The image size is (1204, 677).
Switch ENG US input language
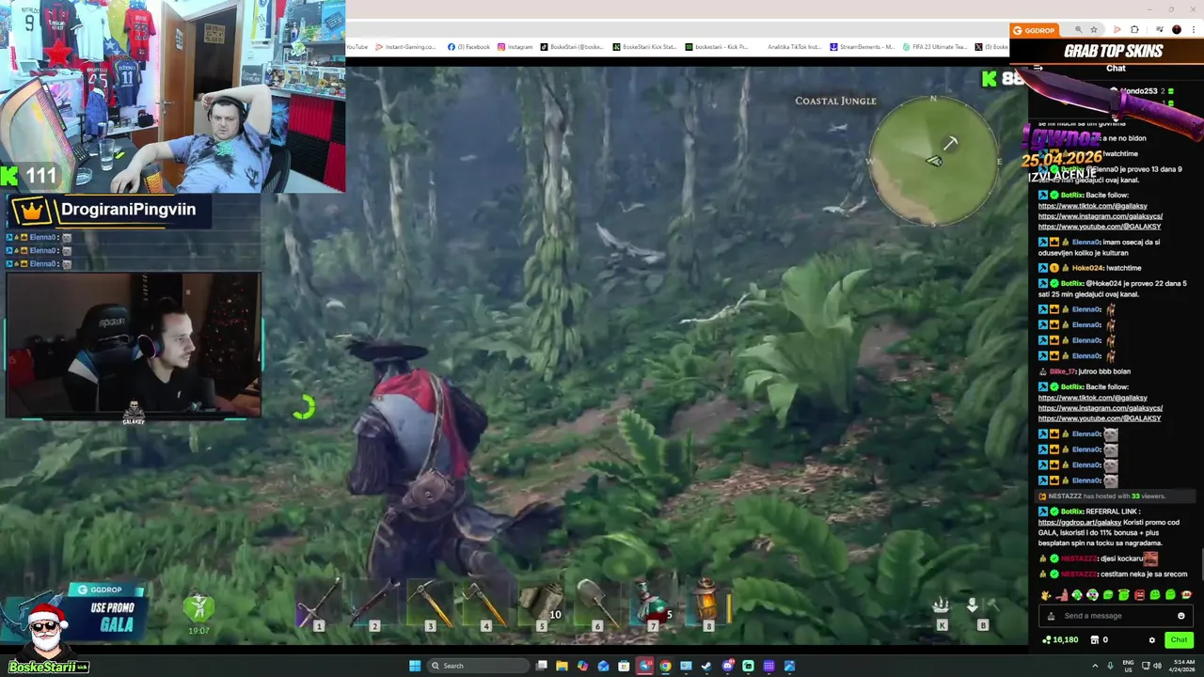(1128, 666)
